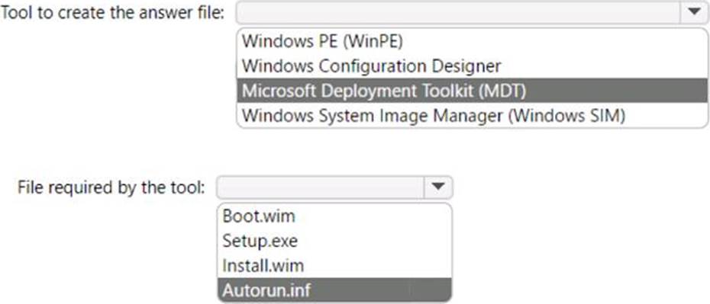The width and height of the screenshot is (710, 304).
Task: Choose Setup.exe as required file
Action: click(334, 241)
